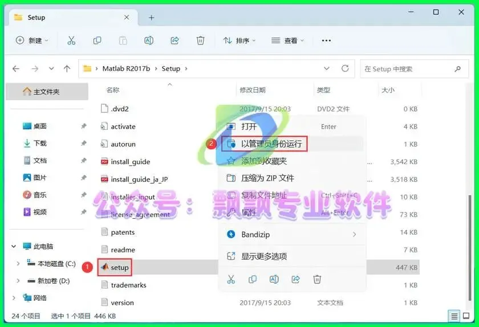Click Matlab R2017b in breadcrumb path
Screen dimensions: 479x327
pos(126,69)
